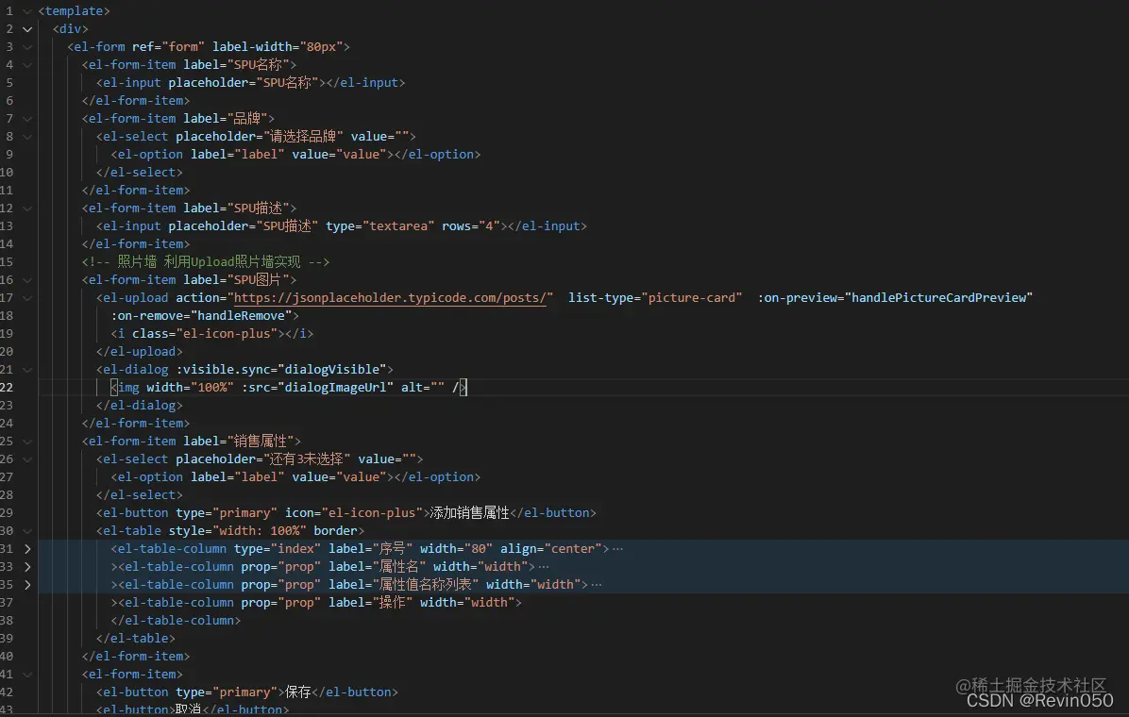1129x717 pixels.
Task: Click the ellipsis after the 序号 column
Action: [617, 549]
